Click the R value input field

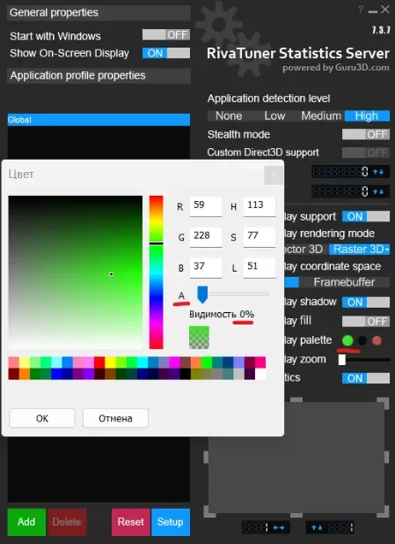[x=206, y=205]
